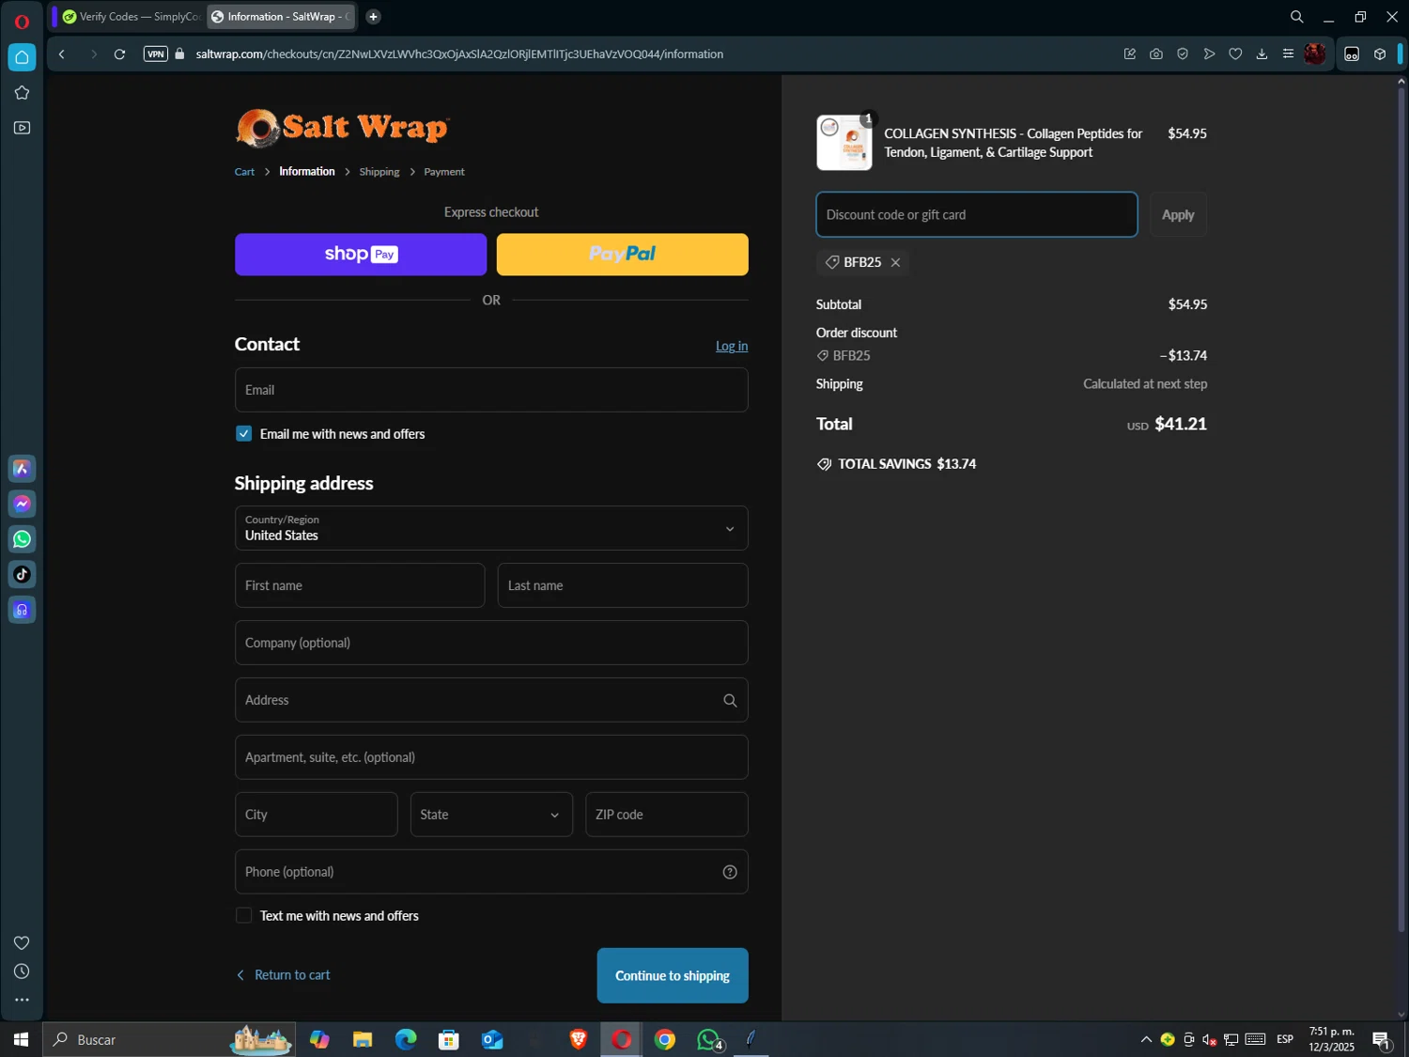1409x1057 pixels.
Task: Apply the discount code
Action: point(1178,215)
